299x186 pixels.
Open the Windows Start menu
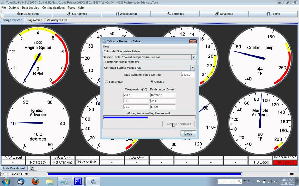[x=6, y=182]
